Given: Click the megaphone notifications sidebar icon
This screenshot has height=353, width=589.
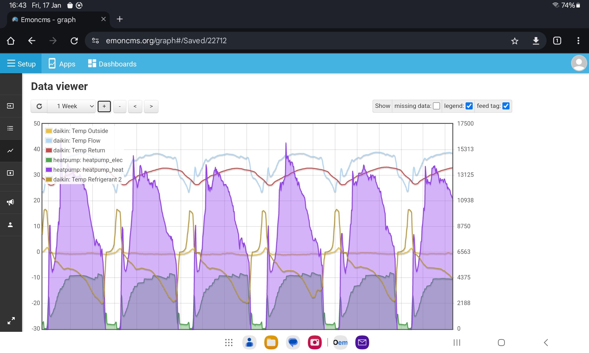Looking at the screenshot, I should pos(11,202).
